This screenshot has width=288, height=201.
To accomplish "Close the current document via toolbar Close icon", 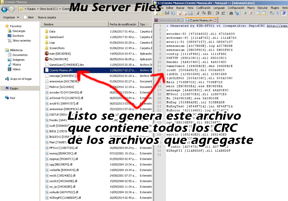I will click(179, 13).
